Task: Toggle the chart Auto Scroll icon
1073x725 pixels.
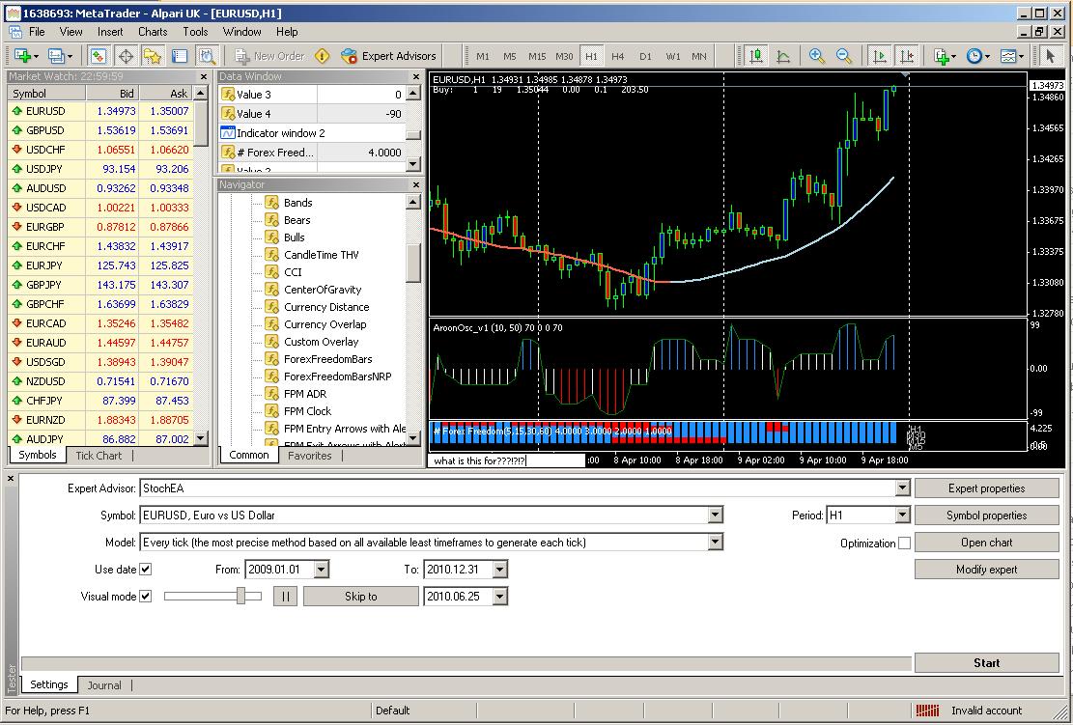Action: click(879, 56)
